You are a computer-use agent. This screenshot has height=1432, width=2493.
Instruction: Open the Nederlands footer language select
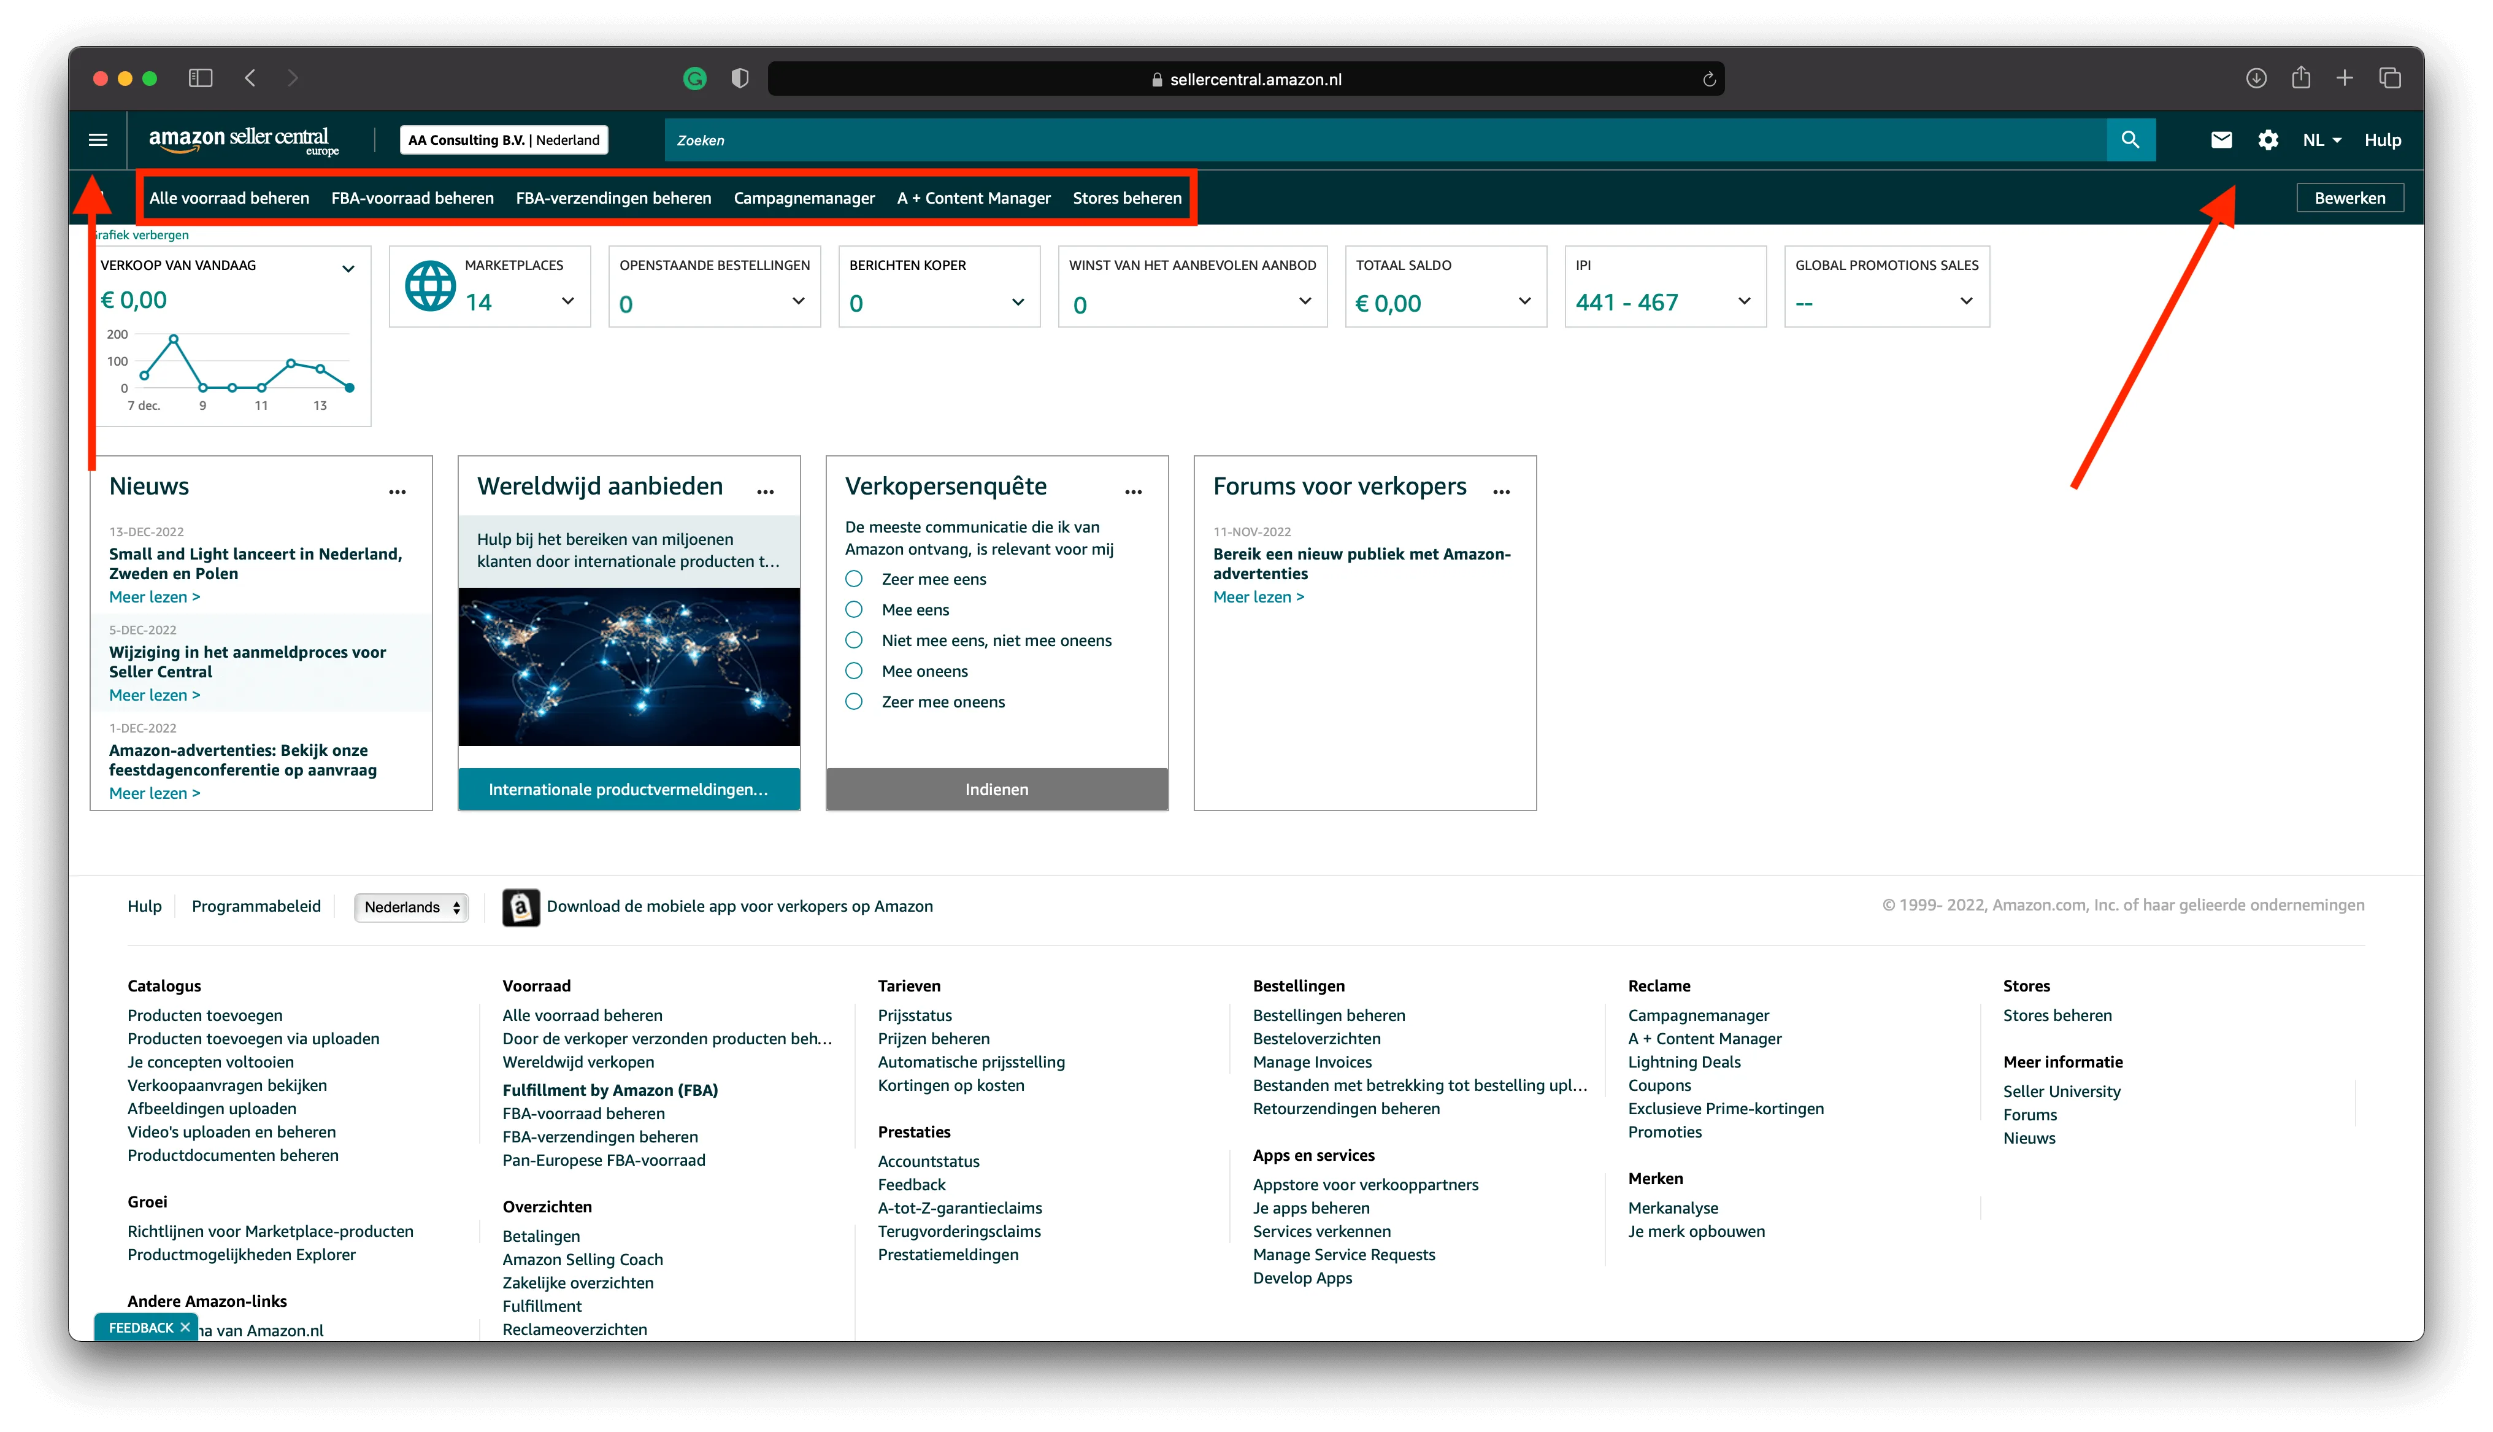click(x=411, y=907)
